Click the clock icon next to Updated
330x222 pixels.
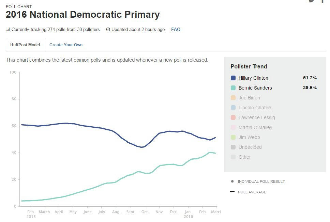[x=108, y=30]
